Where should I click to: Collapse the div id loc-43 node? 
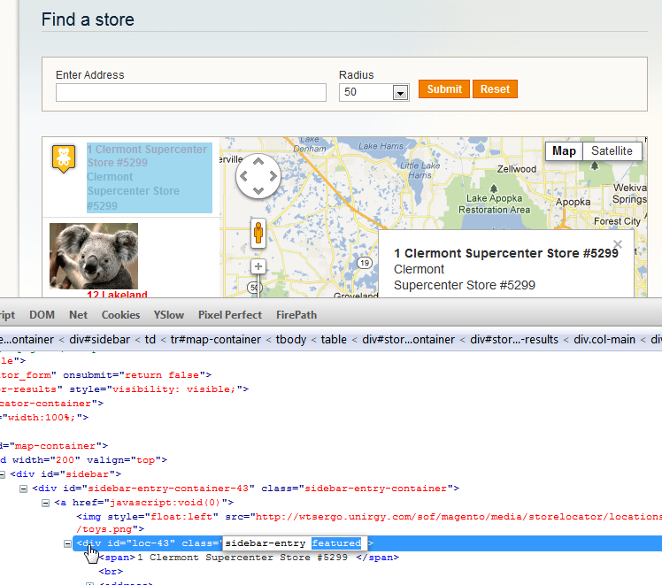(x=67, y=543)
